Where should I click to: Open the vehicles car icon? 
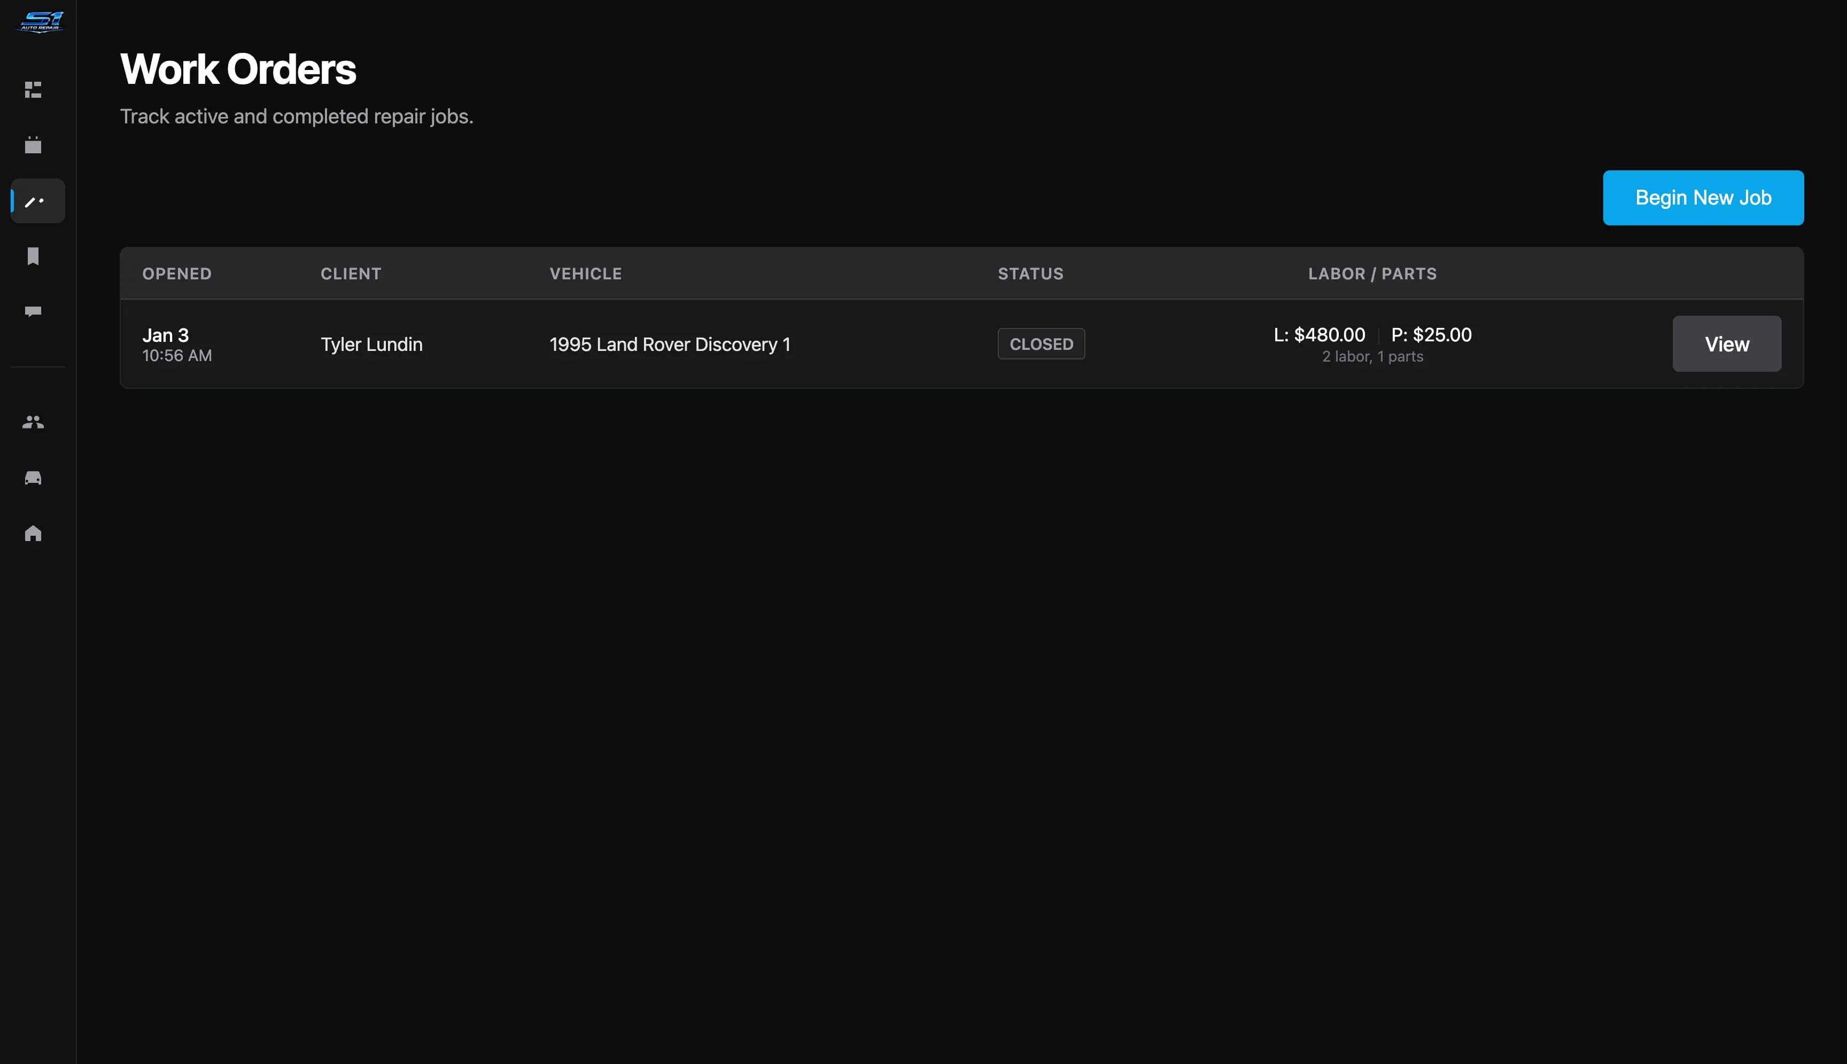pyautogui.click(x=33, y=478)
